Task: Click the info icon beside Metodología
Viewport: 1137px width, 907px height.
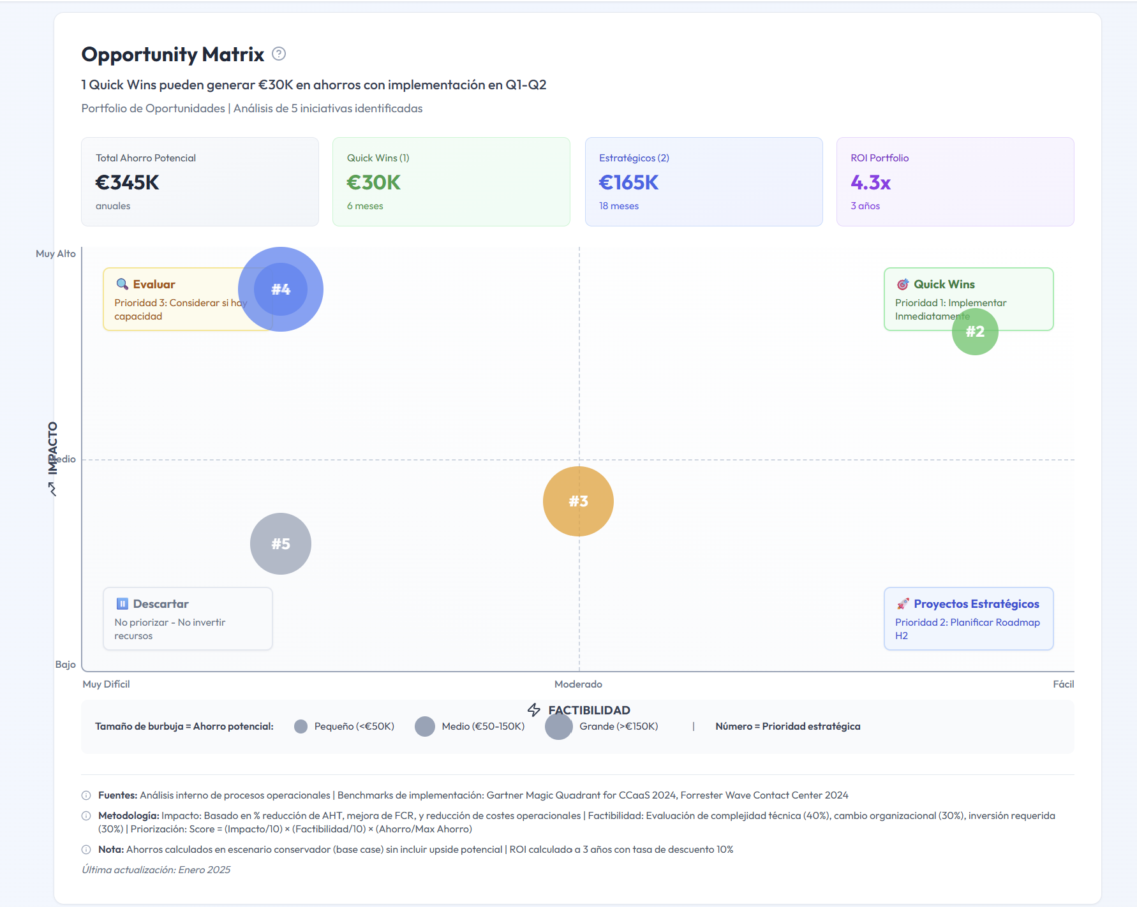Action: (86, 816)
